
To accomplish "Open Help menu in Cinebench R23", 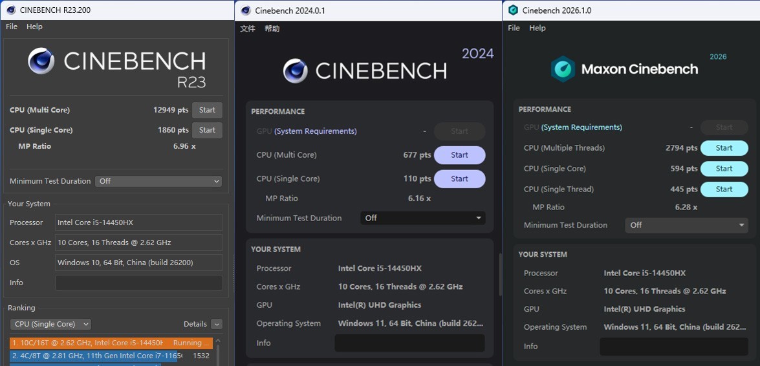I will (x=34, y=27).
